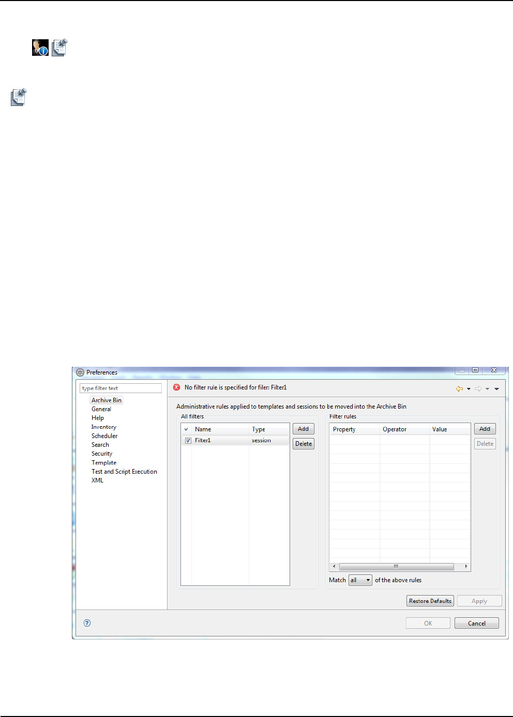Click the scroll left arrow in Filter rules
The image size is (513, 717).
334,567
